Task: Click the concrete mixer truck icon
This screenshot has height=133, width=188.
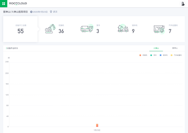Action: click(122, 29)
